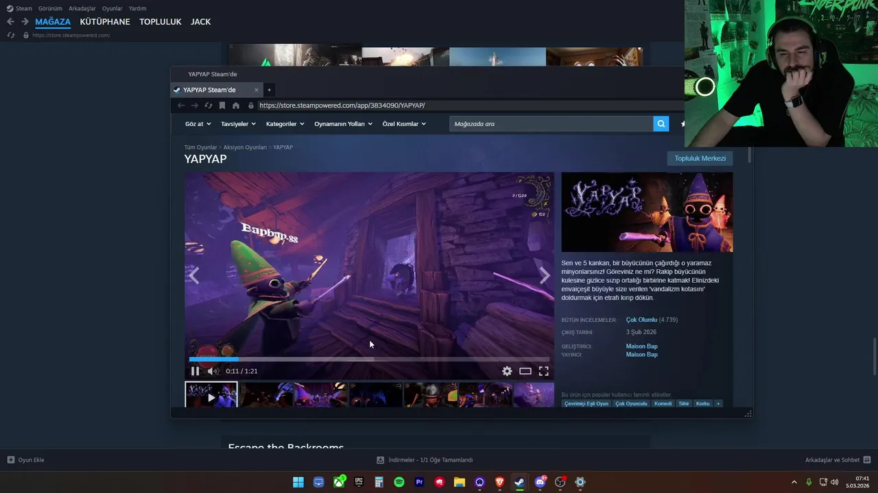Seek within the trailer progress bar

369,359
